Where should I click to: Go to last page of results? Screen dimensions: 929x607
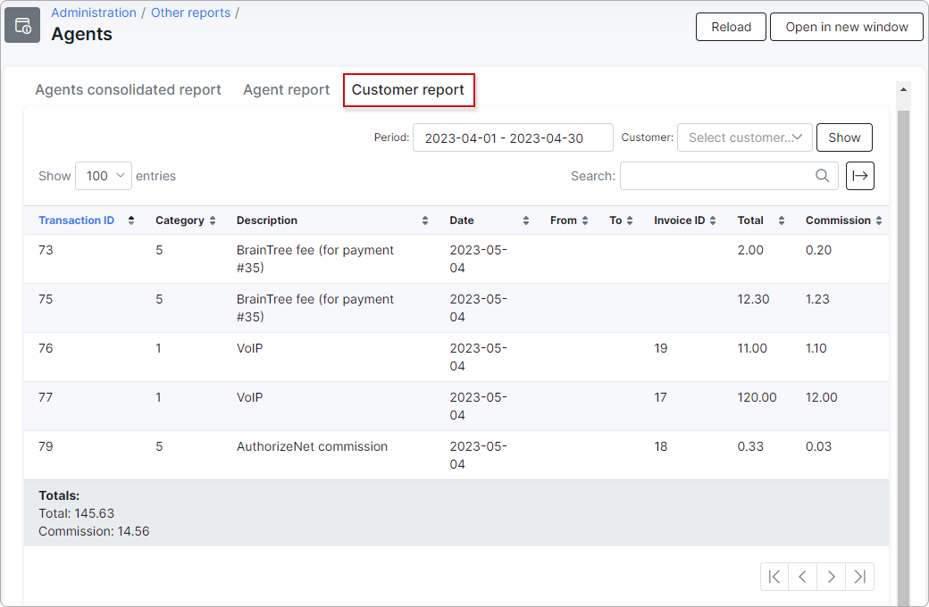point(859,577)
